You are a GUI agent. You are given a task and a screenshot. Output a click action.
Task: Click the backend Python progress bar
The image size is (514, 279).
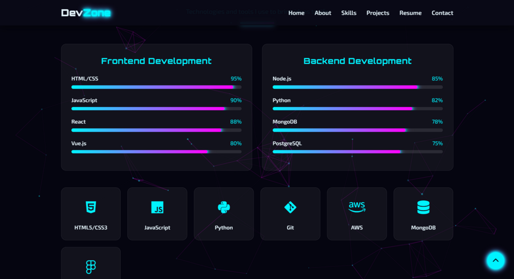(357, 109)
